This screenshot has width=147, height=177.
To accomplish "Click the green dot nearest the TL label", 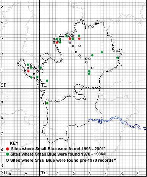I will (x=47, y=80).
